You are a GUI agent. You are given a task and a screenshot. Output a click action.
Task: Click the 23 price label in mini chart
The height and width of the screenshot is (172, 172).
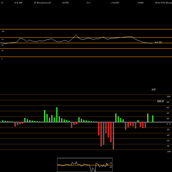pos(111,167)
